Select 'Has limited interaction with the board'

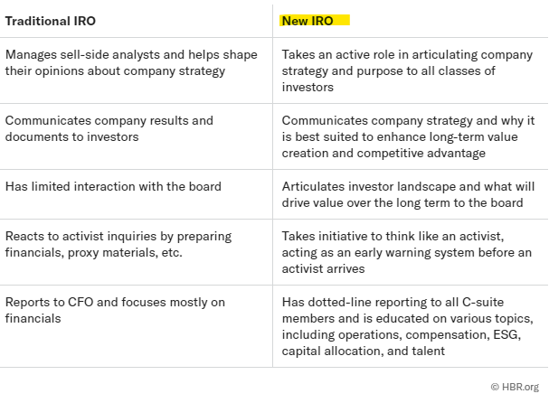pyautogui.click(x=113, y=186)
